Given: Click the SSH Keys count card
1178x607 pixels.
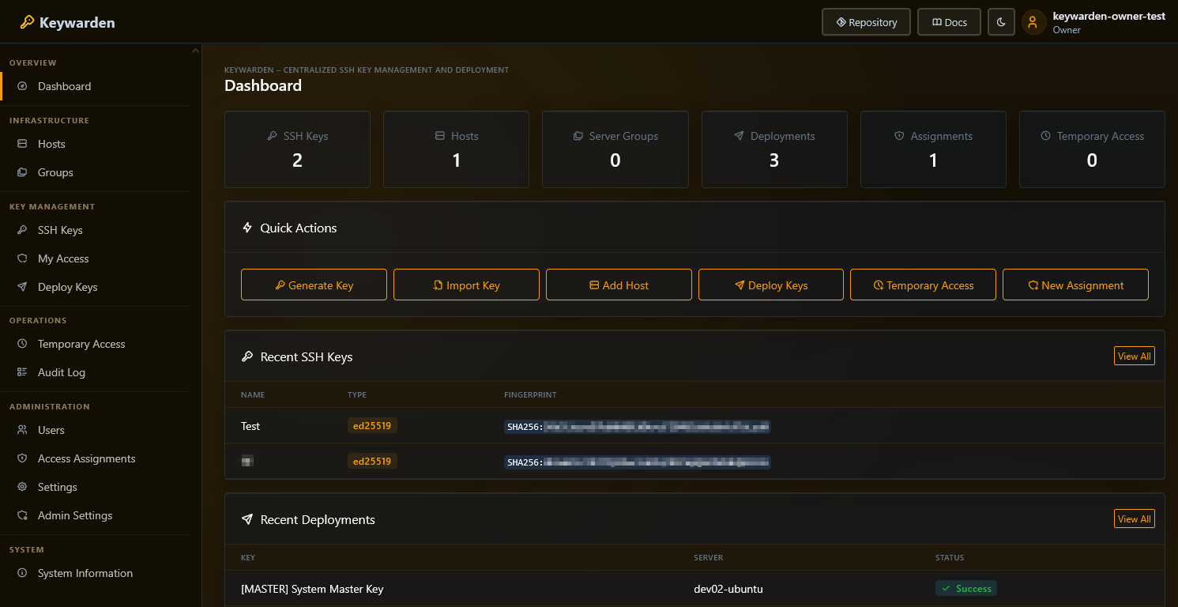Looking at the screenshot, I should pos(297,149).
